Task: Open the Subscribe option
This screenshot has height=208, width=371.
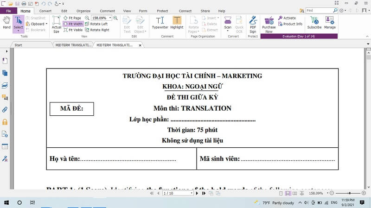Action: tap(314, 23)
